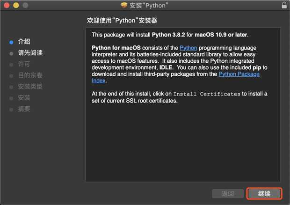Select the 摘要 step in the sidebar
Screen dimensions: 290x205
pos(24,109)
